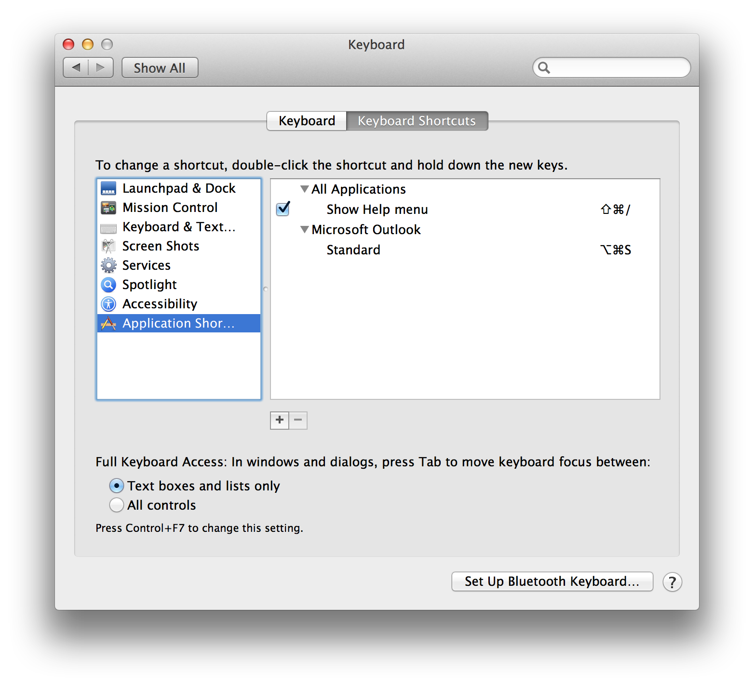Screen dimensions: 754x686
Task: Enable the All controls radio option
Action: coord(116,505)
